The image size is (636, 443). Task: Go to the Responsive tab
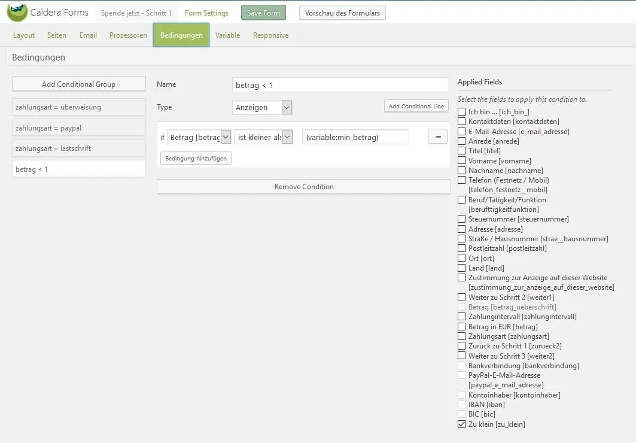coord(270,35)
